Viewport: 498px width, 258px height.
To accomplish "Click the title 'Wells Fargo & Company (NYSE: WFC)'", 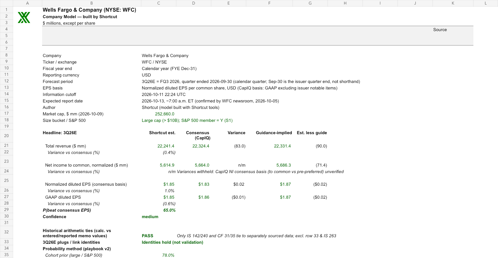I will coord(89,10).
